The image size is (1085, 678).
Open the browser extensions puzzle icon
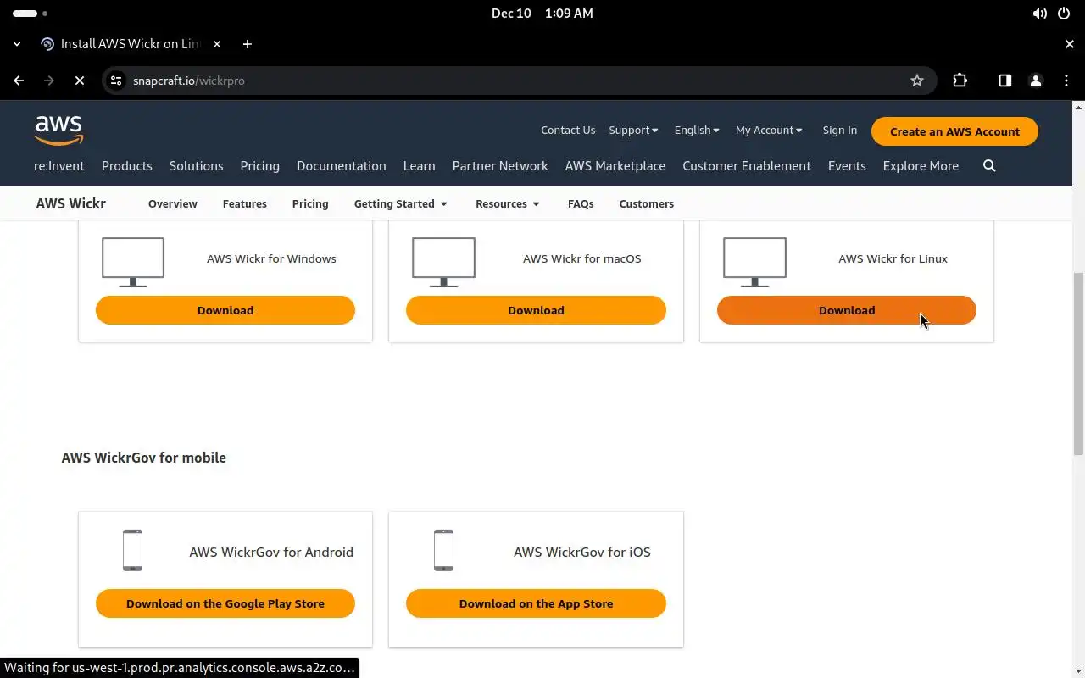pos(960,81)
